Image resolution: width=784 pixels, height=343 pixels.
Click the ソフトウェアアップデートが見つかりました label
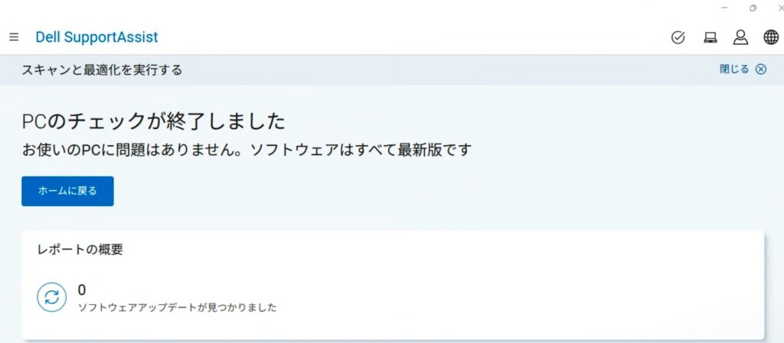(x=177, y=308)
